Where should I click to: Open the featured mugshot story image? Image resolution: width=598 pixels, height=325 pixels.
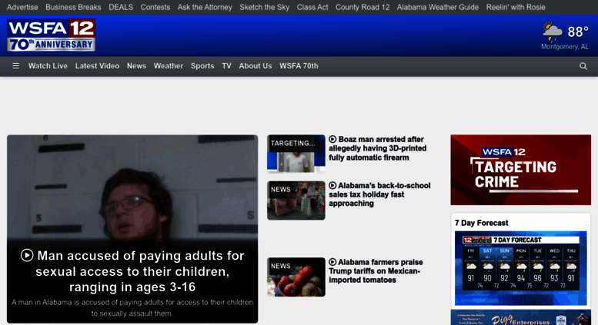(x=132, y=187)
